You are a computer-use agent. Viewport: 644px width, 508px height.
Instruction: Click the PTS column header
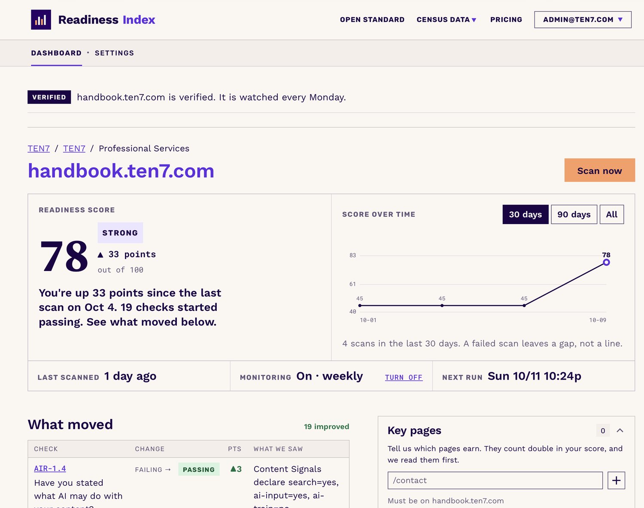pos(234,449)
